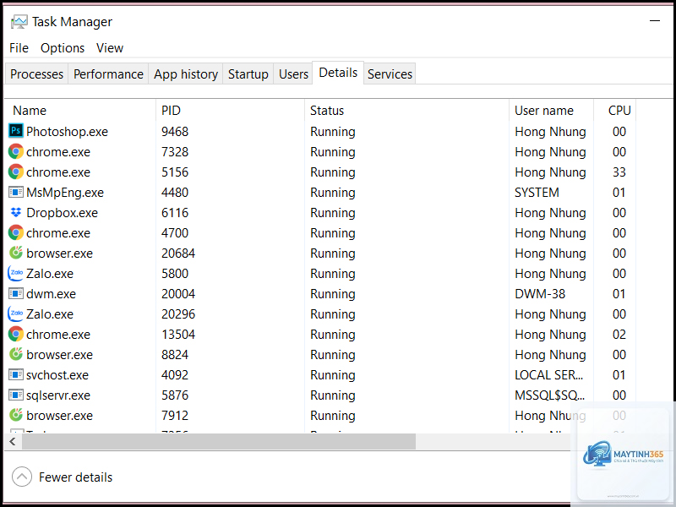
Task: Click the svchost.exe process icon
Action: [16, 374]
